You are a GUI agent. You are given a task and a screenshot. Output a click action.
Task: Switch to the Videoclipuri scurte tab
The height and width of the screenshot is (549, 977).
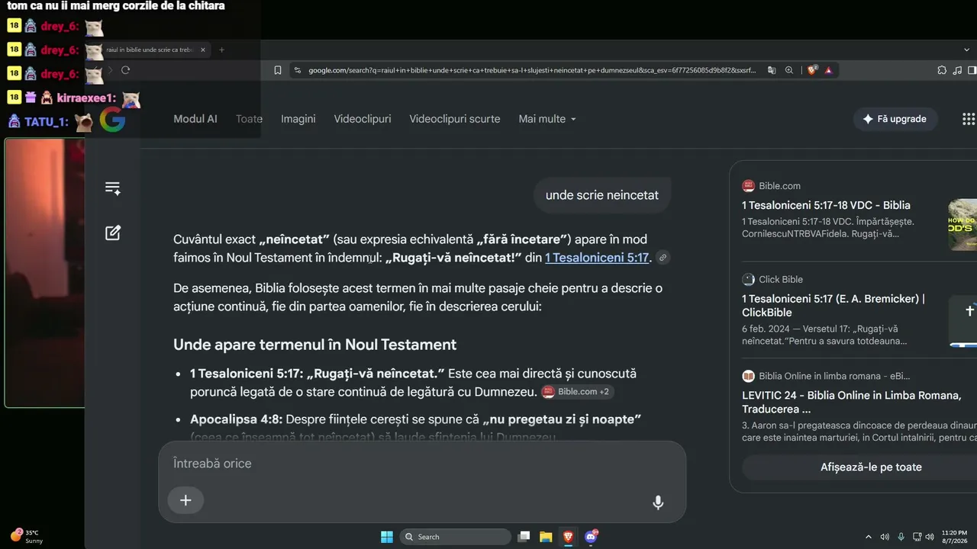click(455, 119)
